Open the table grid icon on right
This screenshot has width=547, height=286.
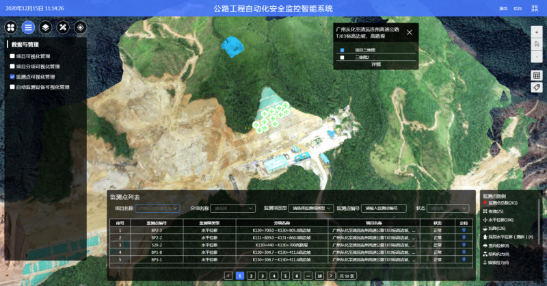pyautogui.click(x=537, y=75)
